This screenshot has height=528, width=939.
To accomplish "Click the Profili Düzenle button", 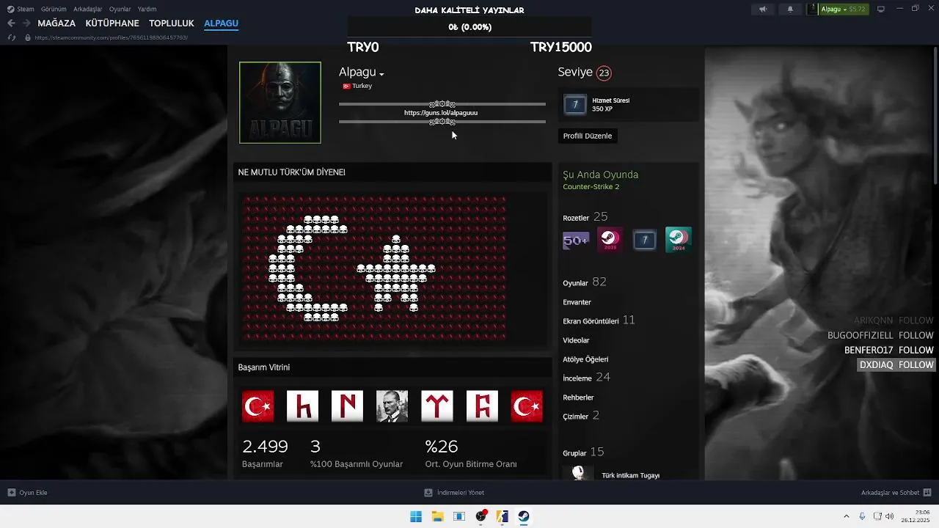I will 588,136.
